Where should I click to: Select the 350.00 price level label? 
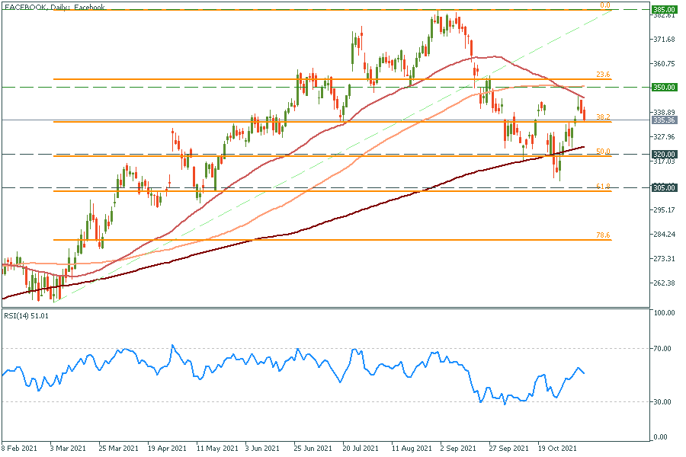click(665, 88)
